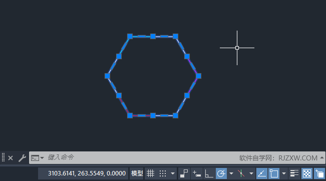Select the hexagon's bottom-left vertex grip

click(x=130, y=115)
